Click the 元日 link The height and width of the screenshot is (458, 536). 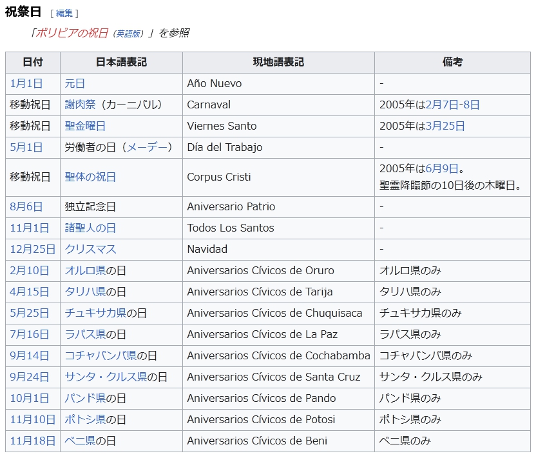coord(75,83)
